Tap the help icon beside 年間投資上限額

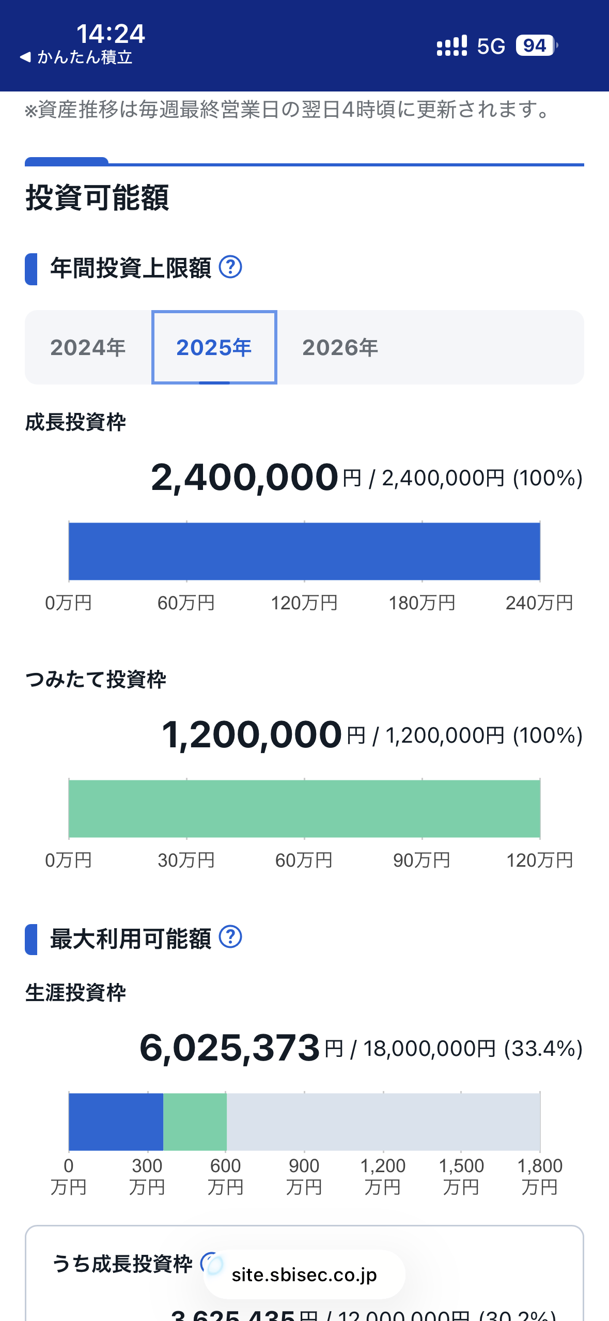[x=230, y=267]
